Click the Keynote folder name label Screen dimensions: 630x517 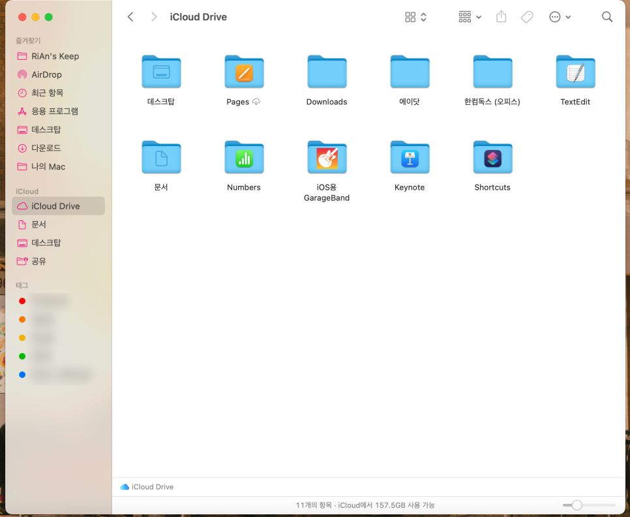410,188
